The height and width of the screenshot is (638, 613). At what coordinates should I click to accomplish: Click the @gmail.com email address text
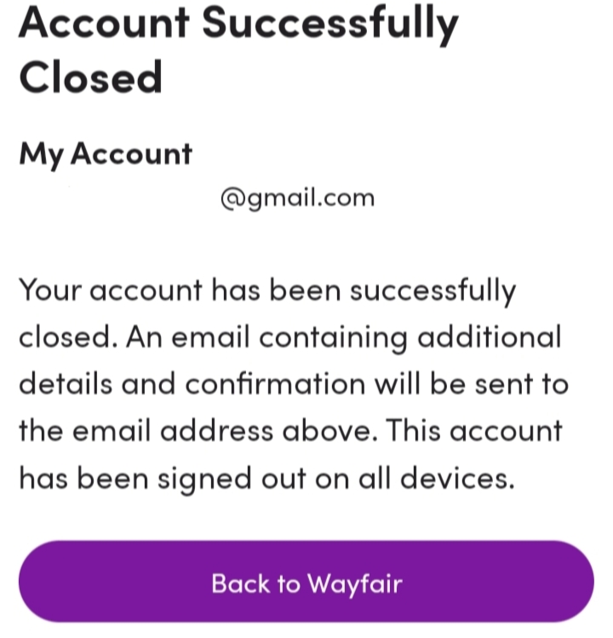(x=297, y=198)
